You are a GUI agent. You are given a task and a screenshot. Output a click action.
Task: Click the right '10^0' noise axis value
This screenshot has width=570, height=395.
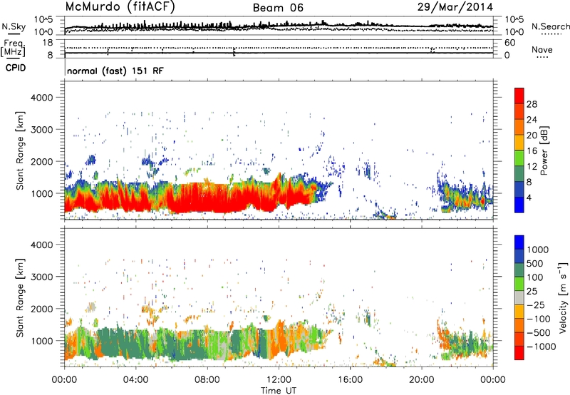514,32
